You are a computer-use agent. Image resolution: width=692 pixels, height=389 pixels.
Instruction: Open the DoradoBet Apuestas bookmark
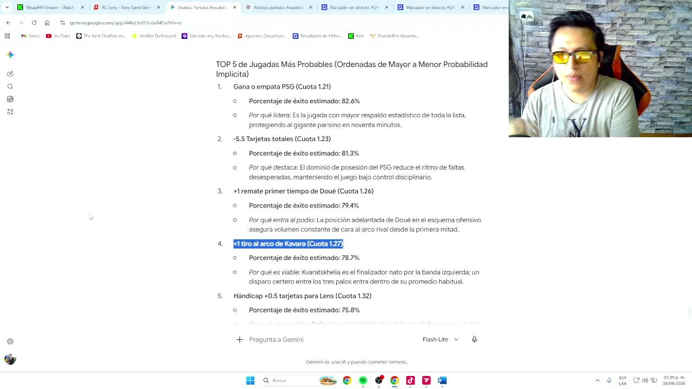tap(395, 36)
